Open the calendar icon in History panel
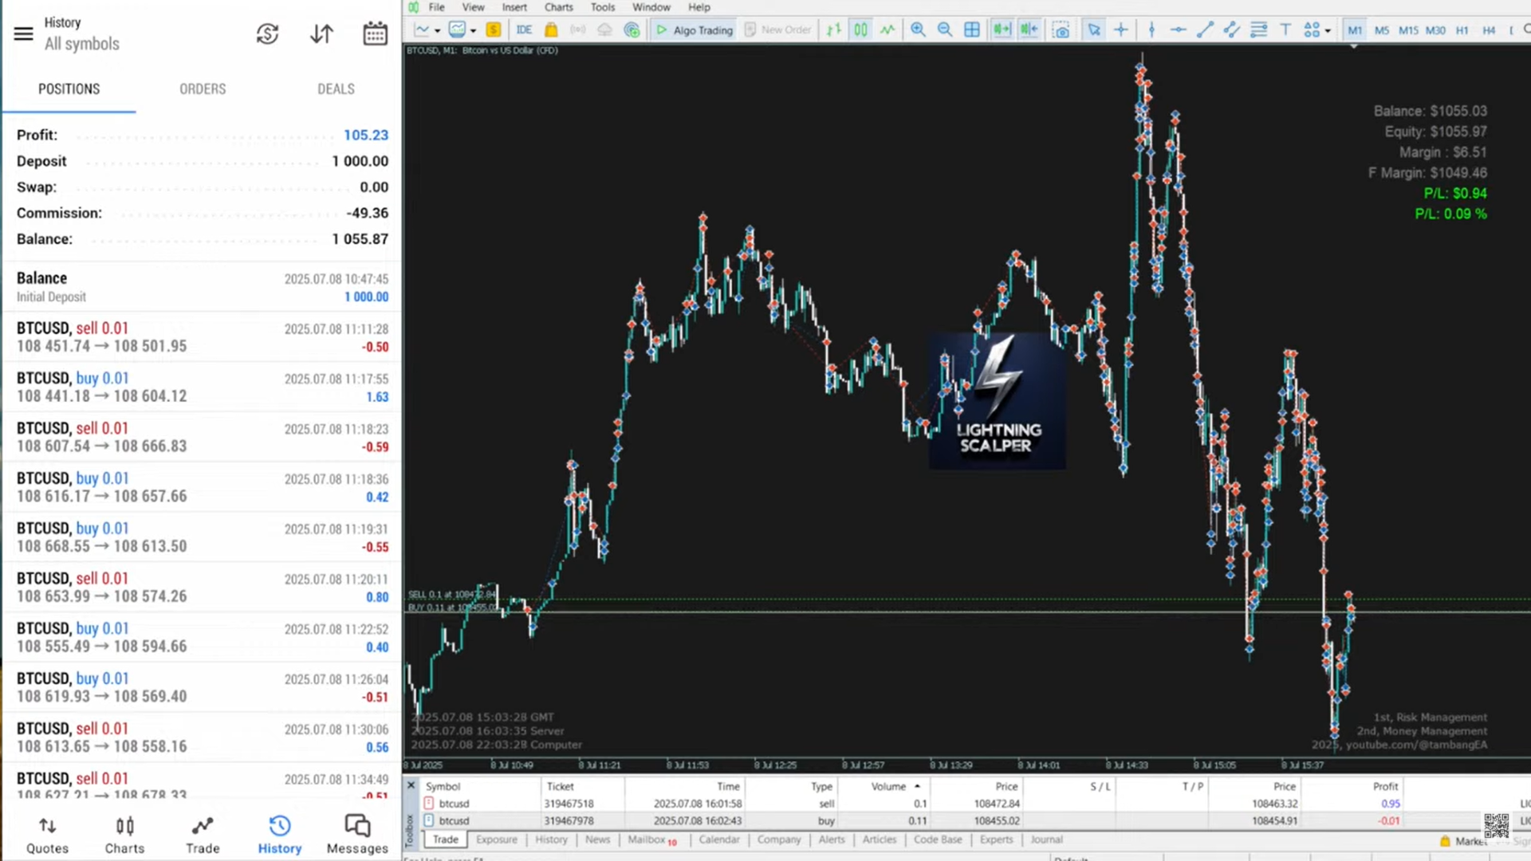Image resolution: width=1531 pixels, height=861 pixels. 375,33
